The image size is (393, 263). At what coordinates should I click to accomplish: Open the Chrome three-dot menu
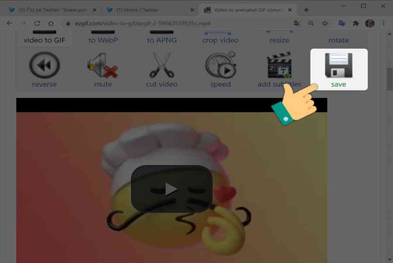[x=383, y=23]
